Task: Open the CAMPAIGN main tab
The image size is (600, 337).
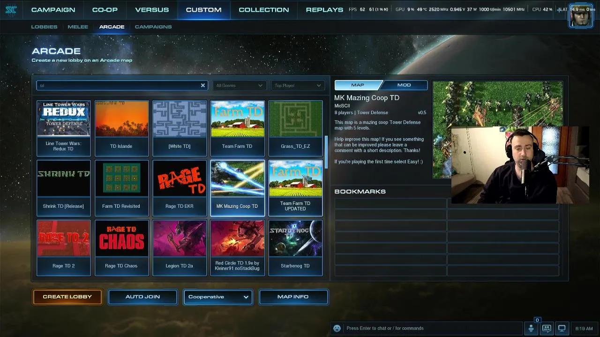Action: coord(53,10)
